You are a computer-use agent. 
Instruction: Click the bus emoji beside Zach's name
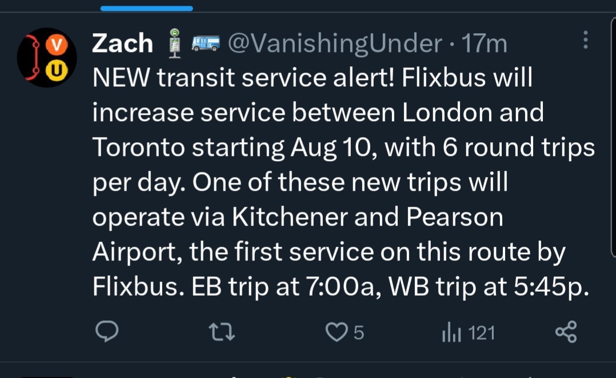(206, 43)
